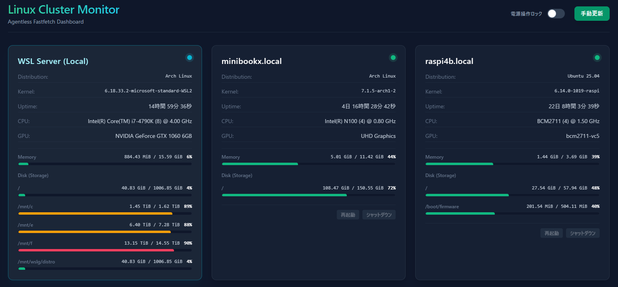Click uptime value 14時間 59分 36秒

coord(170,106)
